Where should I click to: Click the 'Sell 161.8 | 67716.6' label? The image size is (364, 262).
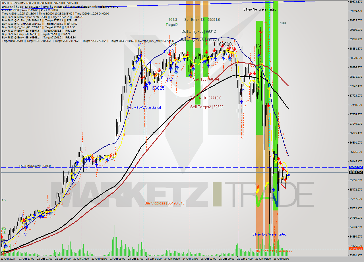[x=205, y=98]
